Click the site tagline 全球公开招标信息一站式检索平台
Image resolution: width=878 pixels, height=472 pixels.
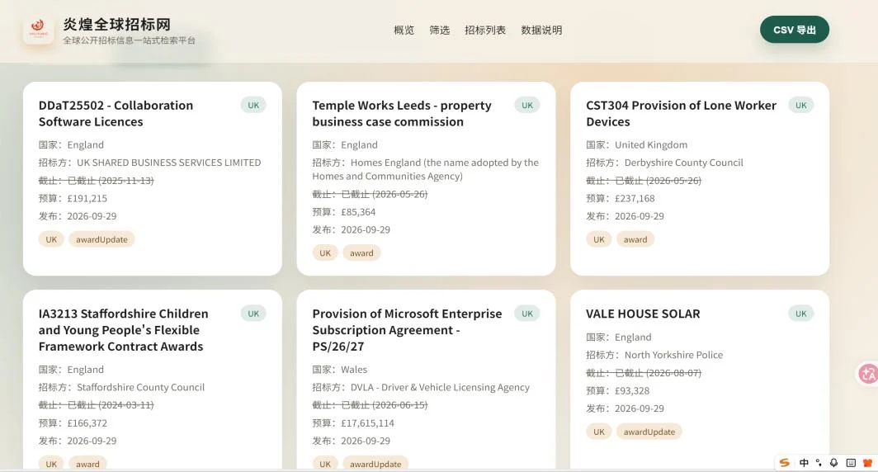click(130, 40)
